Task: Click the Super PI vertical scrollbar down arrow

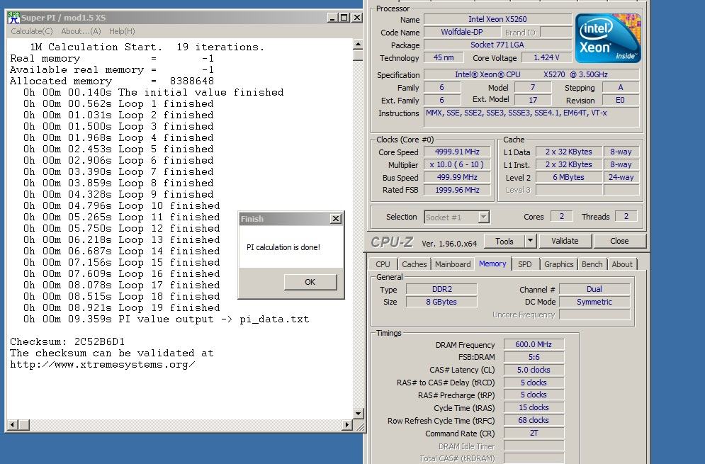Action: pos(358,414)
